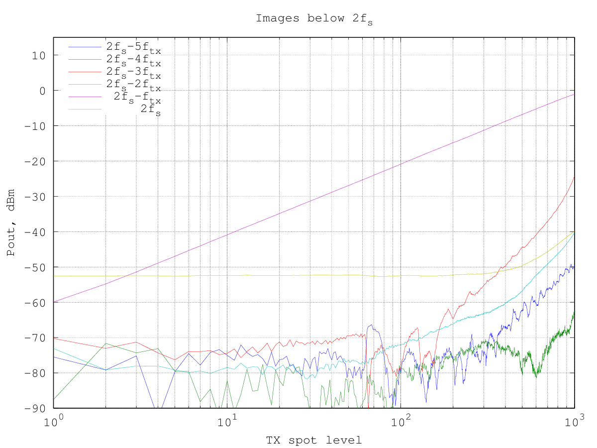Click the y-axis tick label -50

pyautogui.click(x=36, y=267)
